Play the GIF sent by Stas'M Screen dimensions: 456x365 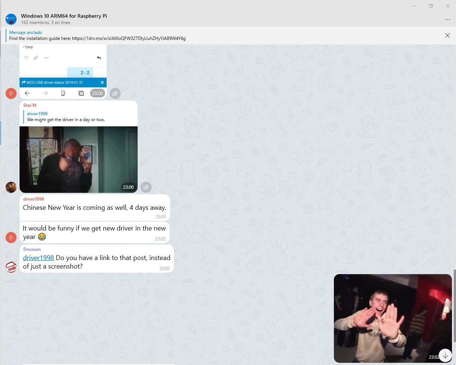[x=78, y=159]
